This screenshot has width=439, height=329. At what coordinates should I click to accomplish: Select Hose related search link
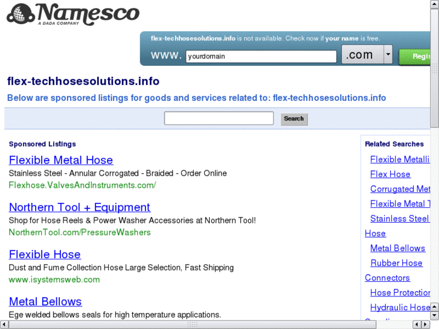click(x=375, y=234)
